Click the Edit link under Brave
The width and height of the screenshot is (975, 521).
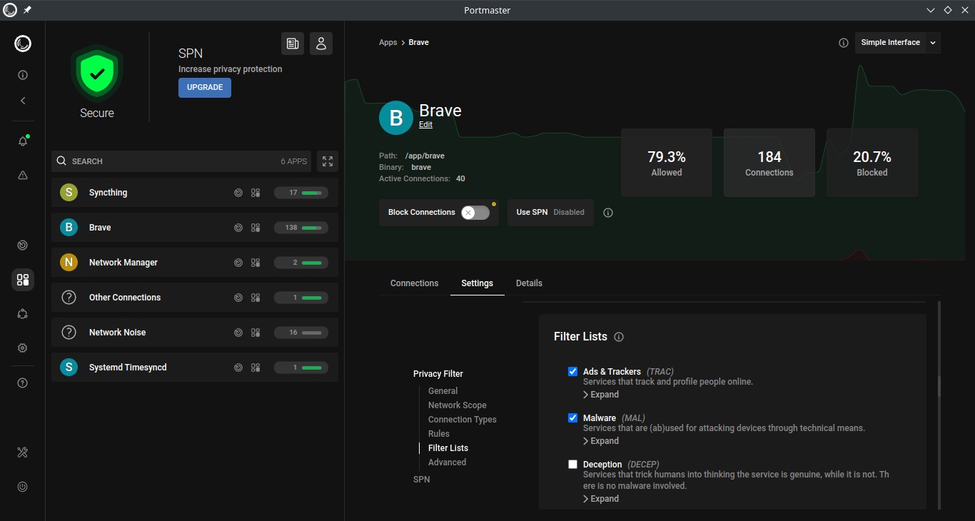[425, 125]
